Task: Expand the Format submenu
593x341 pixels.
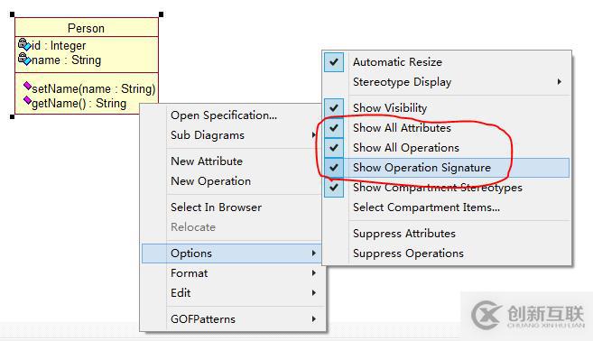Action: click(x=231, y=273)
